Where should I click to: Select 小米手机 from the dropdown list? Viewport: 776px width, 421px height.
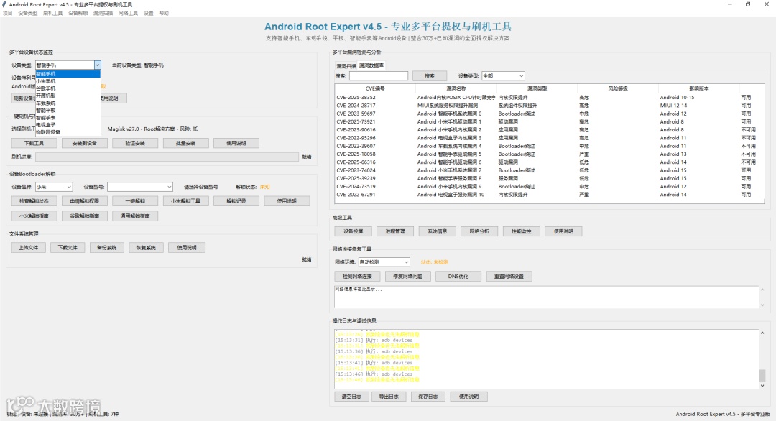(68, 81)
